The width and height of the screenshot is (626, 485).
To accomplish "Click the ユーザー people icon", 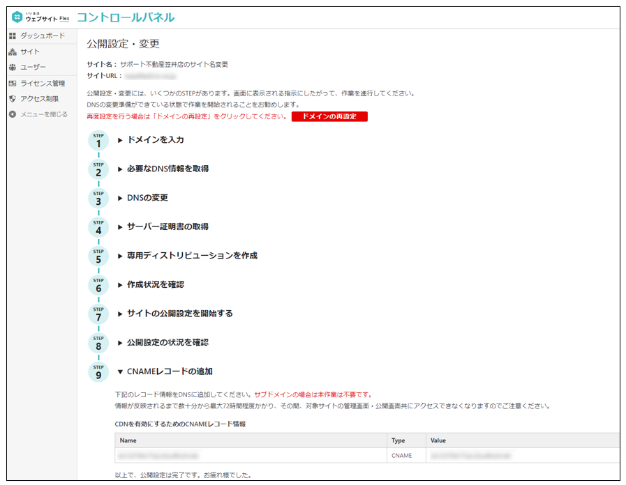I will 13,68.
